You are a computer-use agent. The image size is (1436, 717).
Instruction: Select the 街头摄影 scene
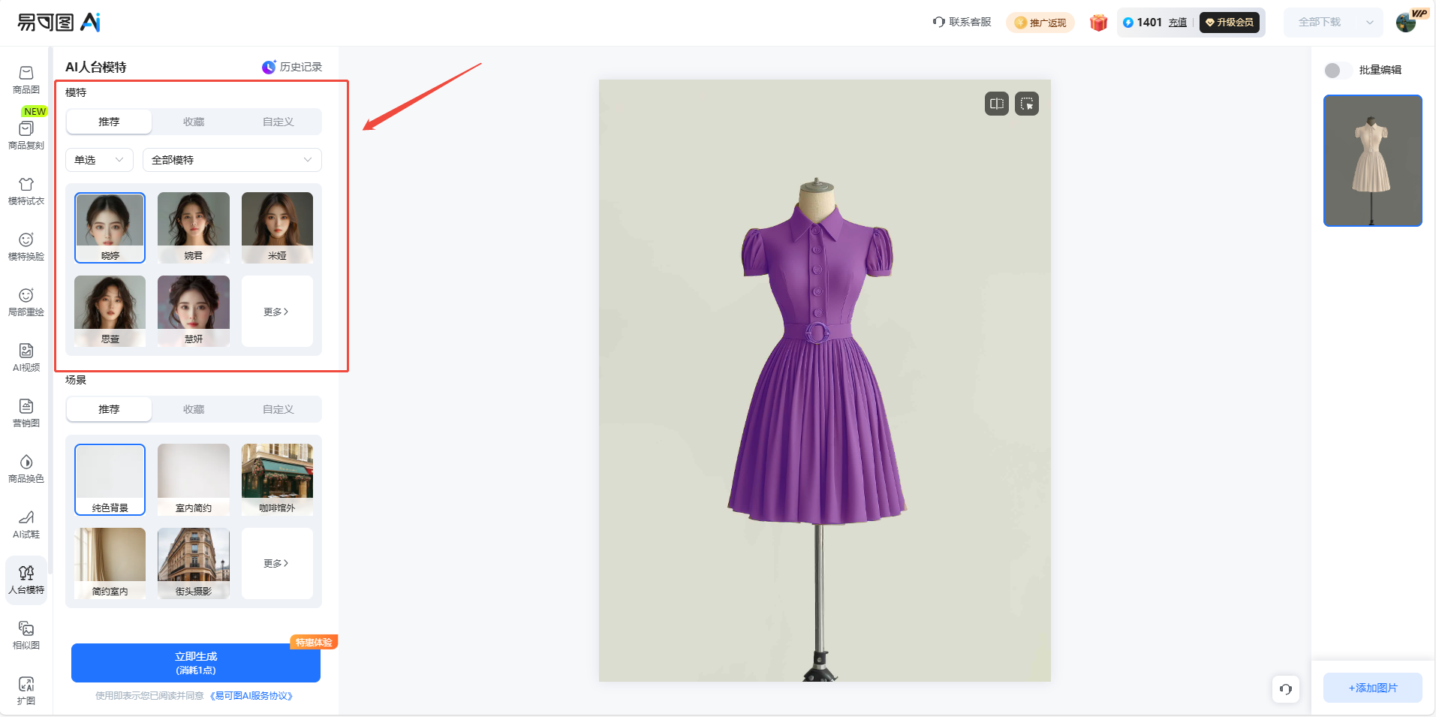pos(194,563)
